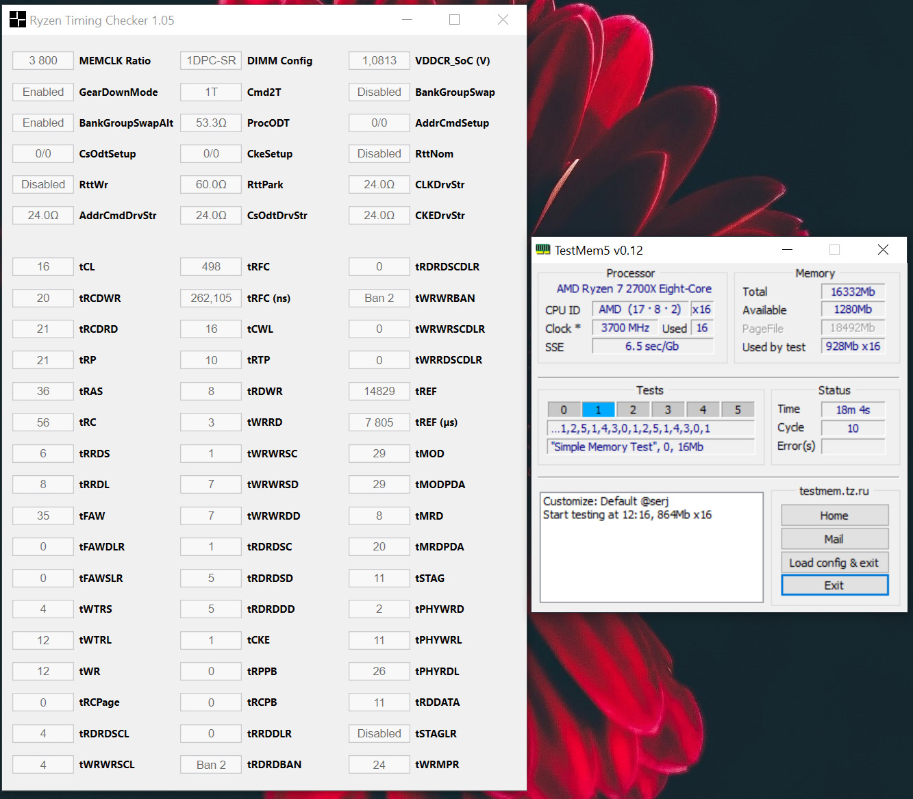This screenshot has width=913, height=799.
Task: Click the TestMem5 log text box
Action: 651,547
